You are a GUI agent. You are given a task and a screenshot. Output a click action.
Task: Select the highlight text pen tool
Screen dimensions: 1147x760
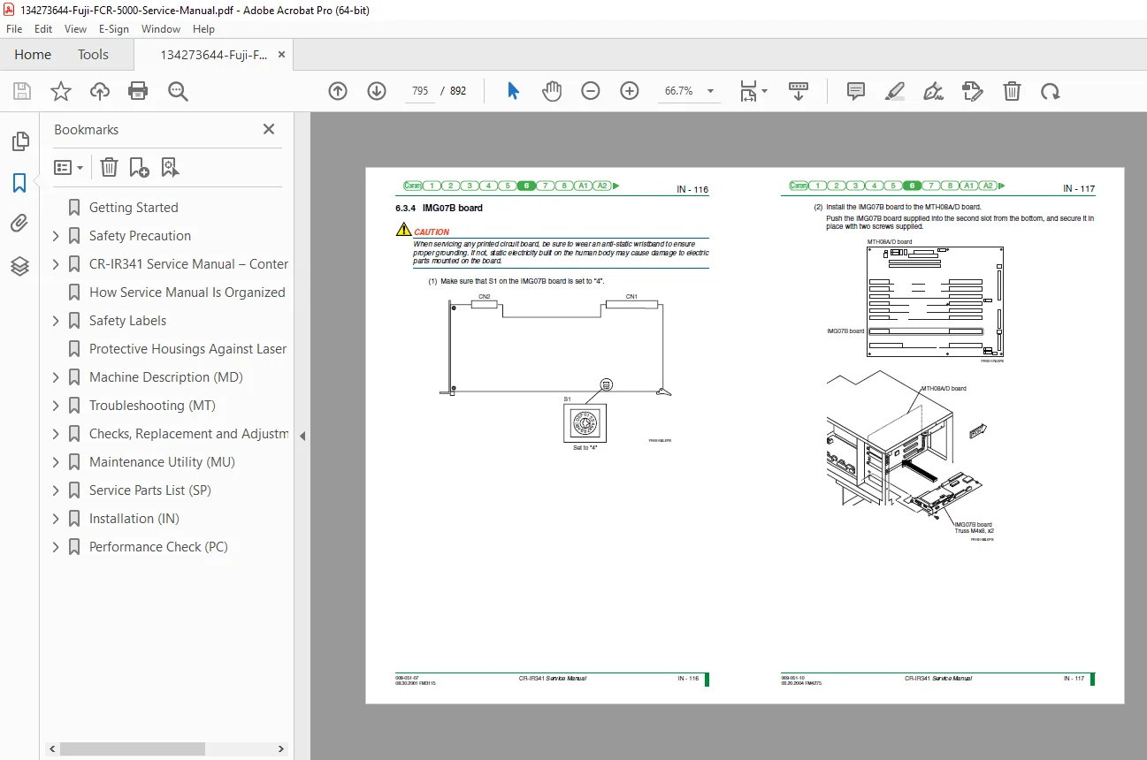tap(895, 91)
